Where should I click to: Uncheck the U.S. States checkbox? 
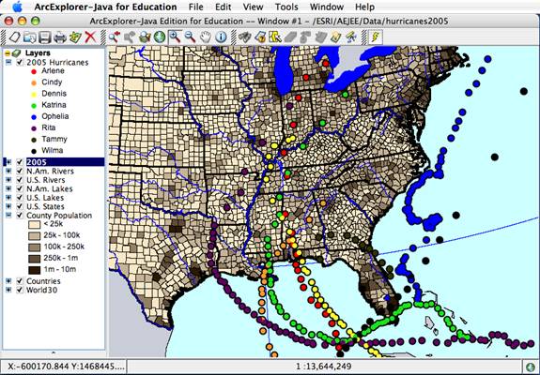click(20, 206)
